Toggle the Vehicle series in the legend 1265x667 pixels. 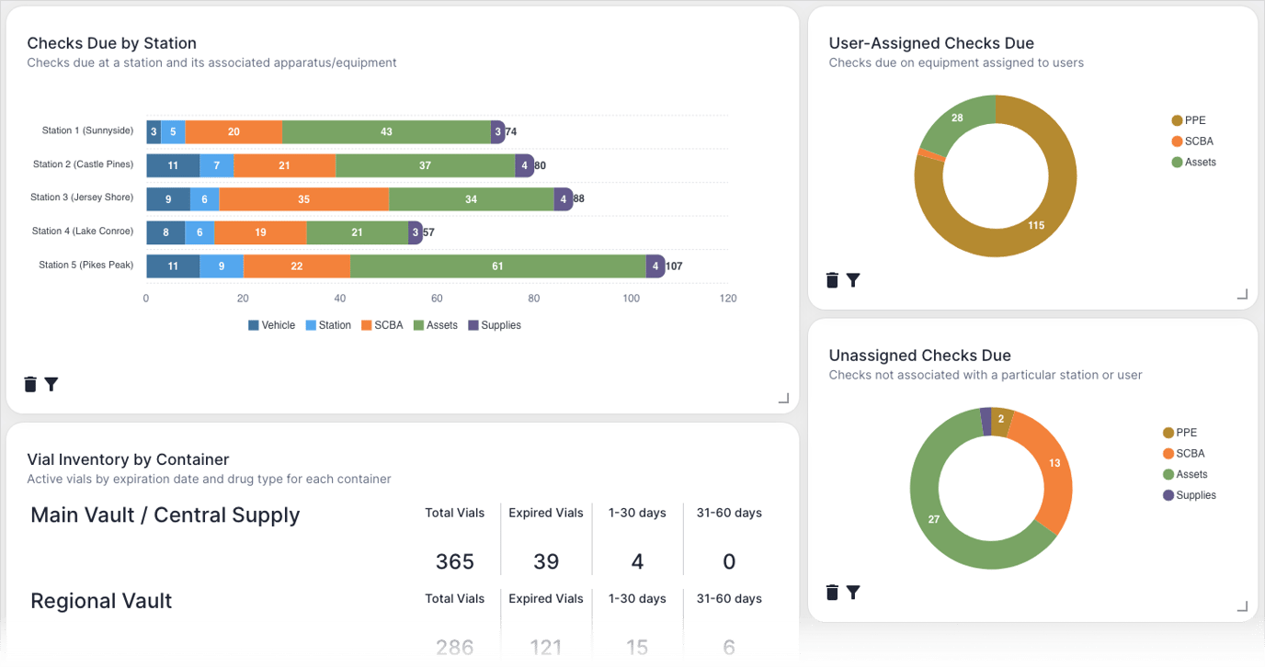click(272, 324)
